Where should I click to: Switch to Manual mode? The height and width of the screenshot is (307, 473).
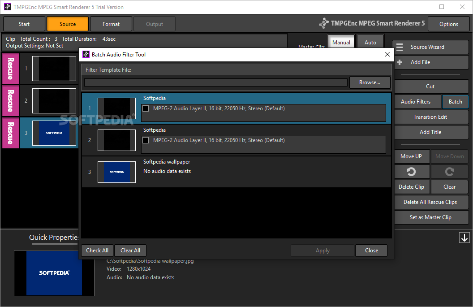click(341, 42)
